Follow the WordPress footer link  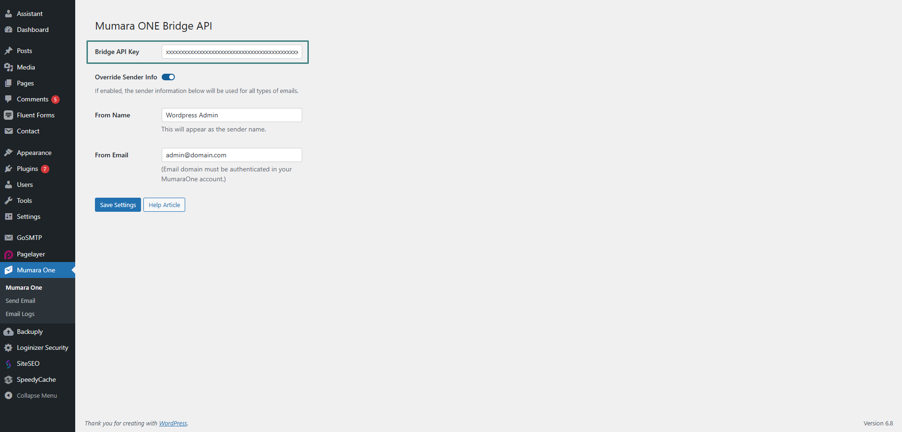[173, 423]
